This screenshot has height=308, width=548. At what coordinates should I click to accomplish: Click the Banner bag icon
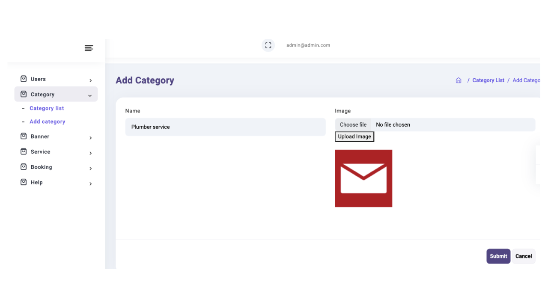pos(24,136)
